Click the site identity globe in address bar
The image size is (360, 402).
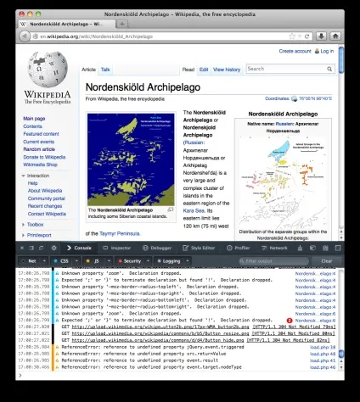point(36,36)
